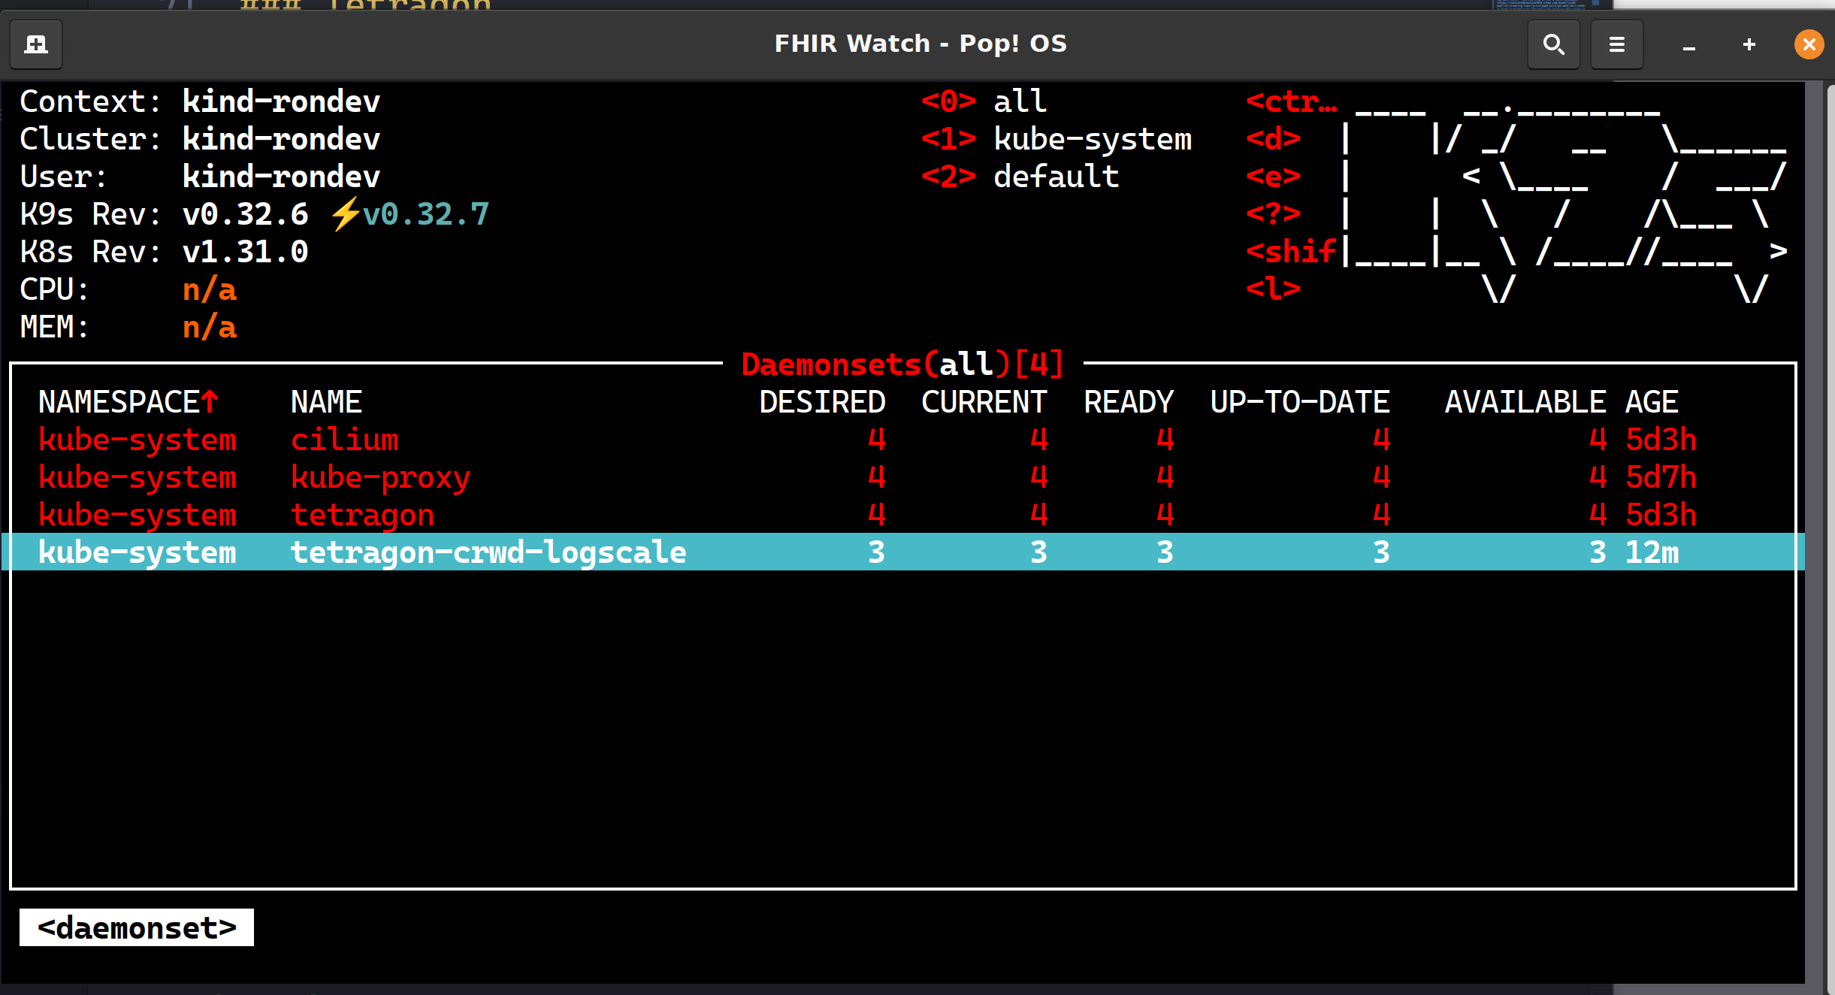Close window with orange X button

coord(1808,44)
